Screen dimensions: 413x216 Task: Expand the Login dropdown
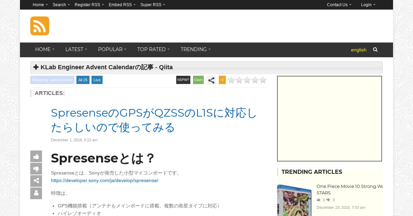368,5
